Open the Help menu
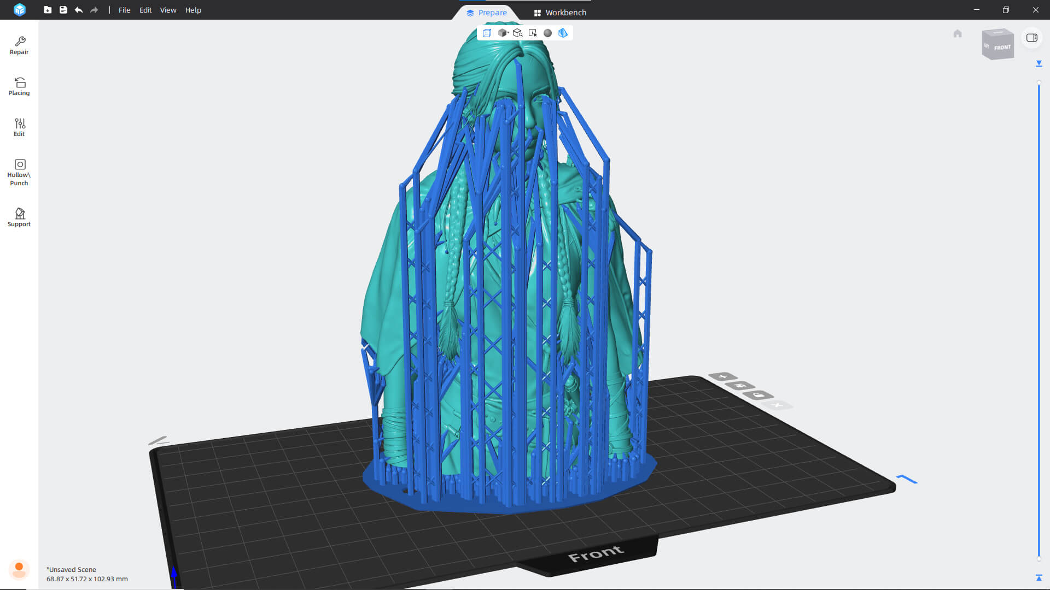The image size is (1050, 590). pos(193,10)
